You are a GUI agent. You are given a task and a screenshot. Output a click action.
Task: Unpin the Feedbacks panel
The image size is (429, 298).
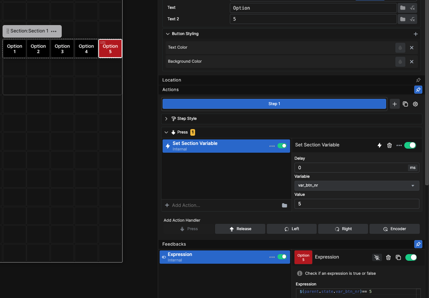click(x=418, y=244)
